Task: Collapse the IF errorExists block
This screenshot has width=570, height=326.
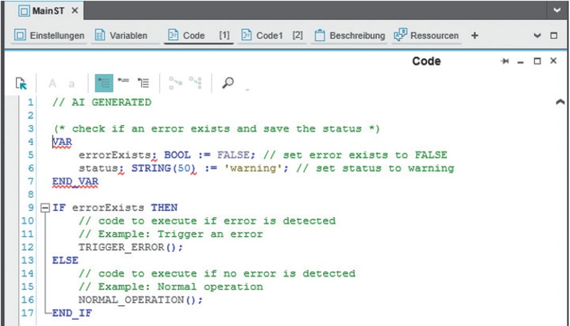Action: point(45,208)
